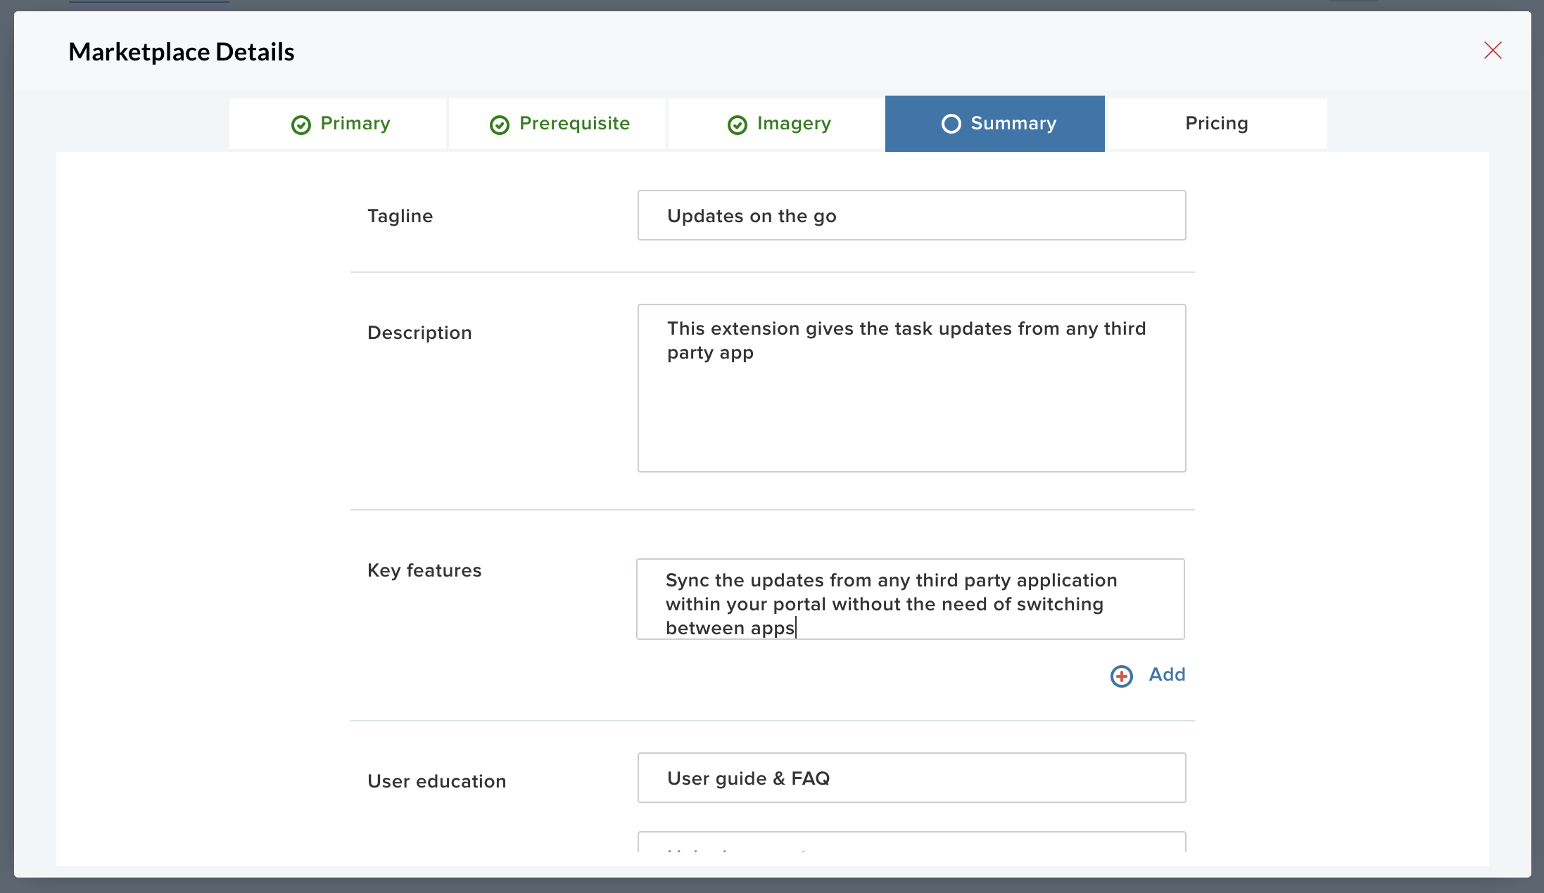This screenshot has height=893, width=1544.
Task: Click the partially visible field below User education
Action: (911, 844)
